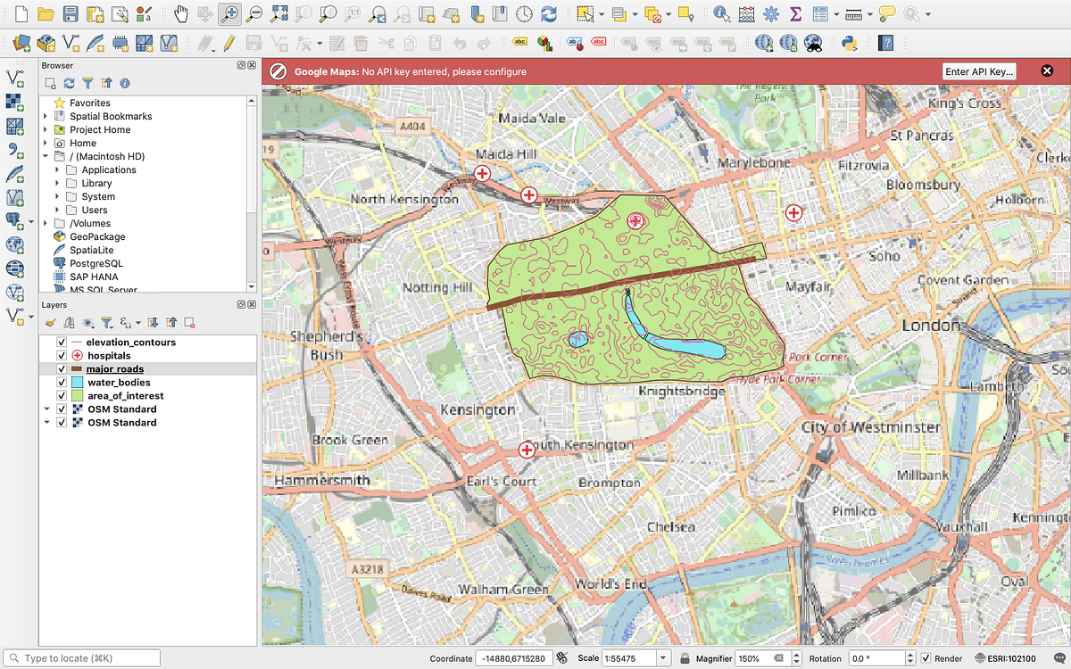Disable the Render checkbox in the status bar
Image resolution: width=1071 pixels, height=669 pixels.
(926, 658)
